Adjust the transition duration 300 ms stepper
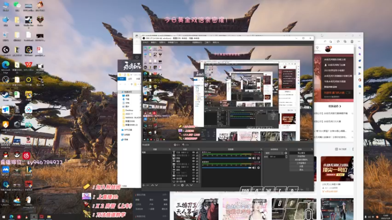 tap(286, 156)
